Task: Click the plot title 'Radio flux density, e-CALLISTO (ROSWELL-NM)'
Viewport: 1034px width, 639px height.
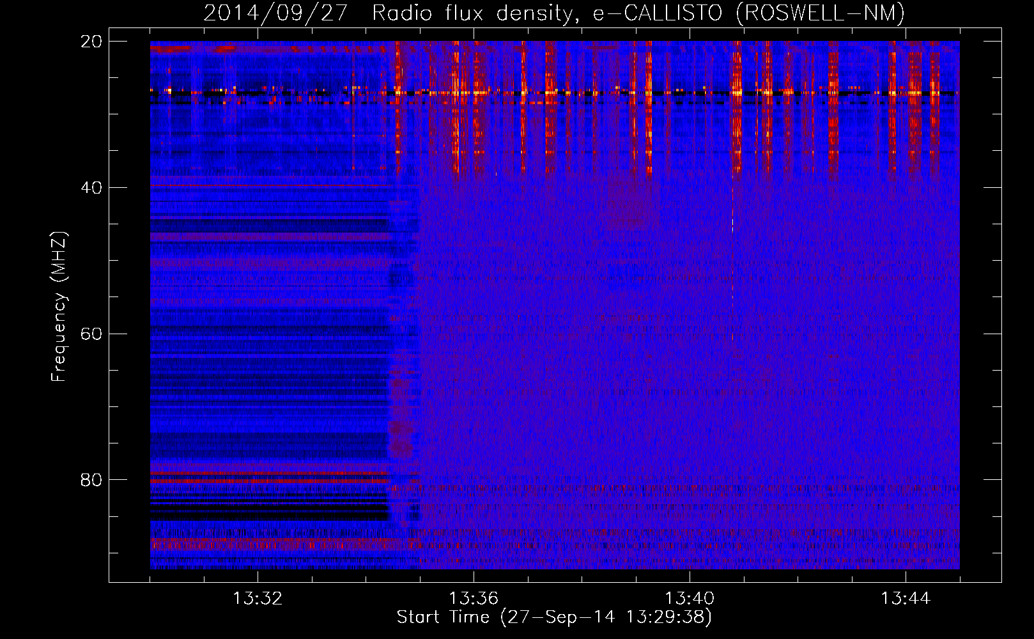Action: pyautogui.click(x=638, y=13)
